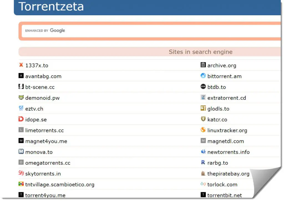This screenshot has width=284, height=201.
Task: Click the katcr.co shield icon
Action: pyautogui.click(x=203, y=119)
